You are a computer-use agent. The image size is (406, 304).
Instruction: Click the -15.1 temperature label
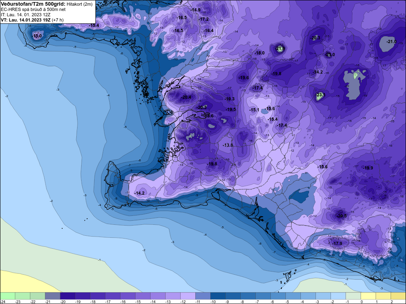[x=254, y=110]
